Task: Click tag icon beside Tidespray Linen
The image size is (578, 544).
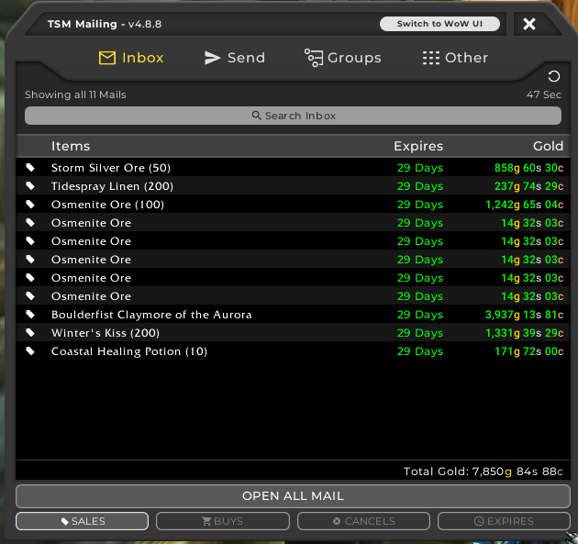Action: pyautogui.click(x=30, y=186)
